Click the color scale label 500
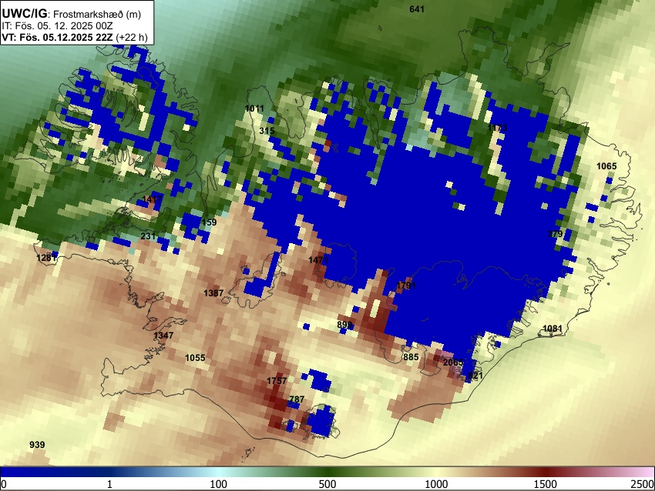 click(327, 484)
